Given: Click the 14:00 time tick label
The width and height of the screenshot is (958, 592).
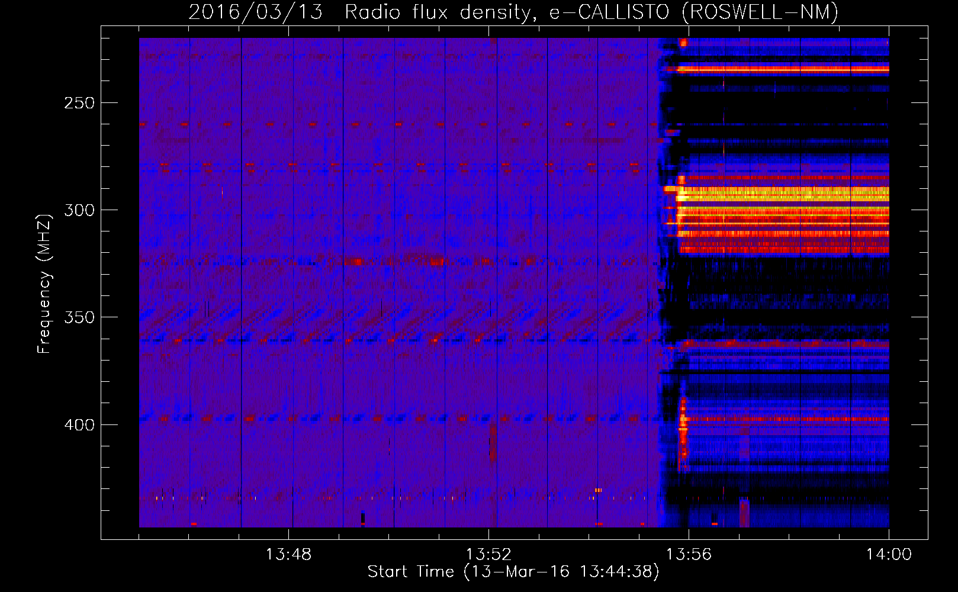Looking at the screenshot, I should pyautogui.click(x=889, y=555).
